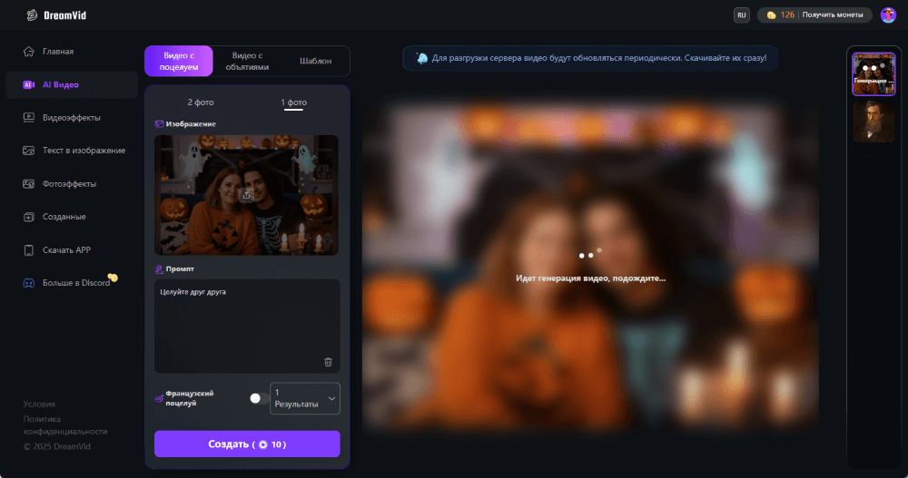
Task: Open the RU language selector
Action: click(x=741, y=15)
